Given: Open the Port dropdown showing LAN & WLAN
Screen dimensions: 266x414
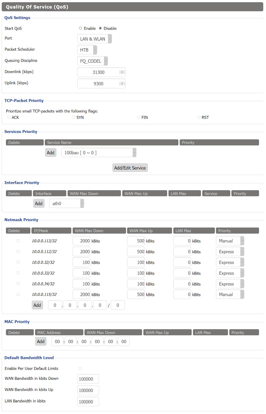Looking at the screenshot, I should pos(94,39).
